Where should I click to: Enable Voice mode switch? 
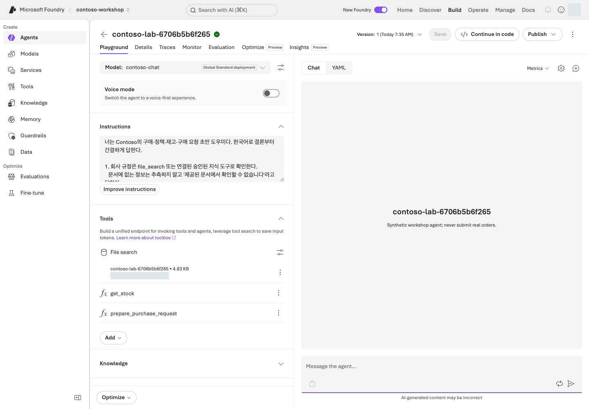pos(271,93)
